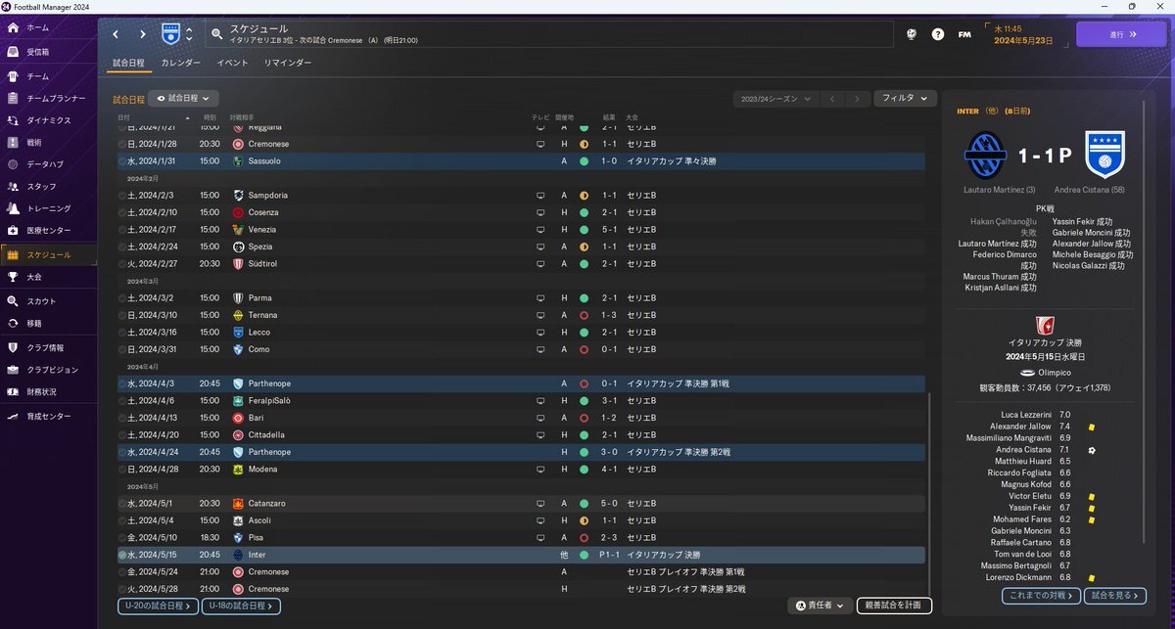Click 試合を見る button
The image size is (1175, 629).
coord(1116,595)
